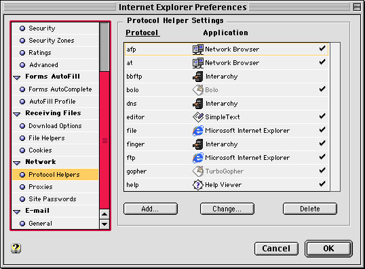Confirm preferences with OK
This screenshot has width=365, height=269.
click(x=328, y=249)
